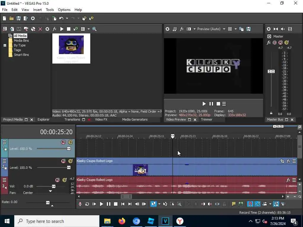Open the Tools menu

[x=50, y=10]
